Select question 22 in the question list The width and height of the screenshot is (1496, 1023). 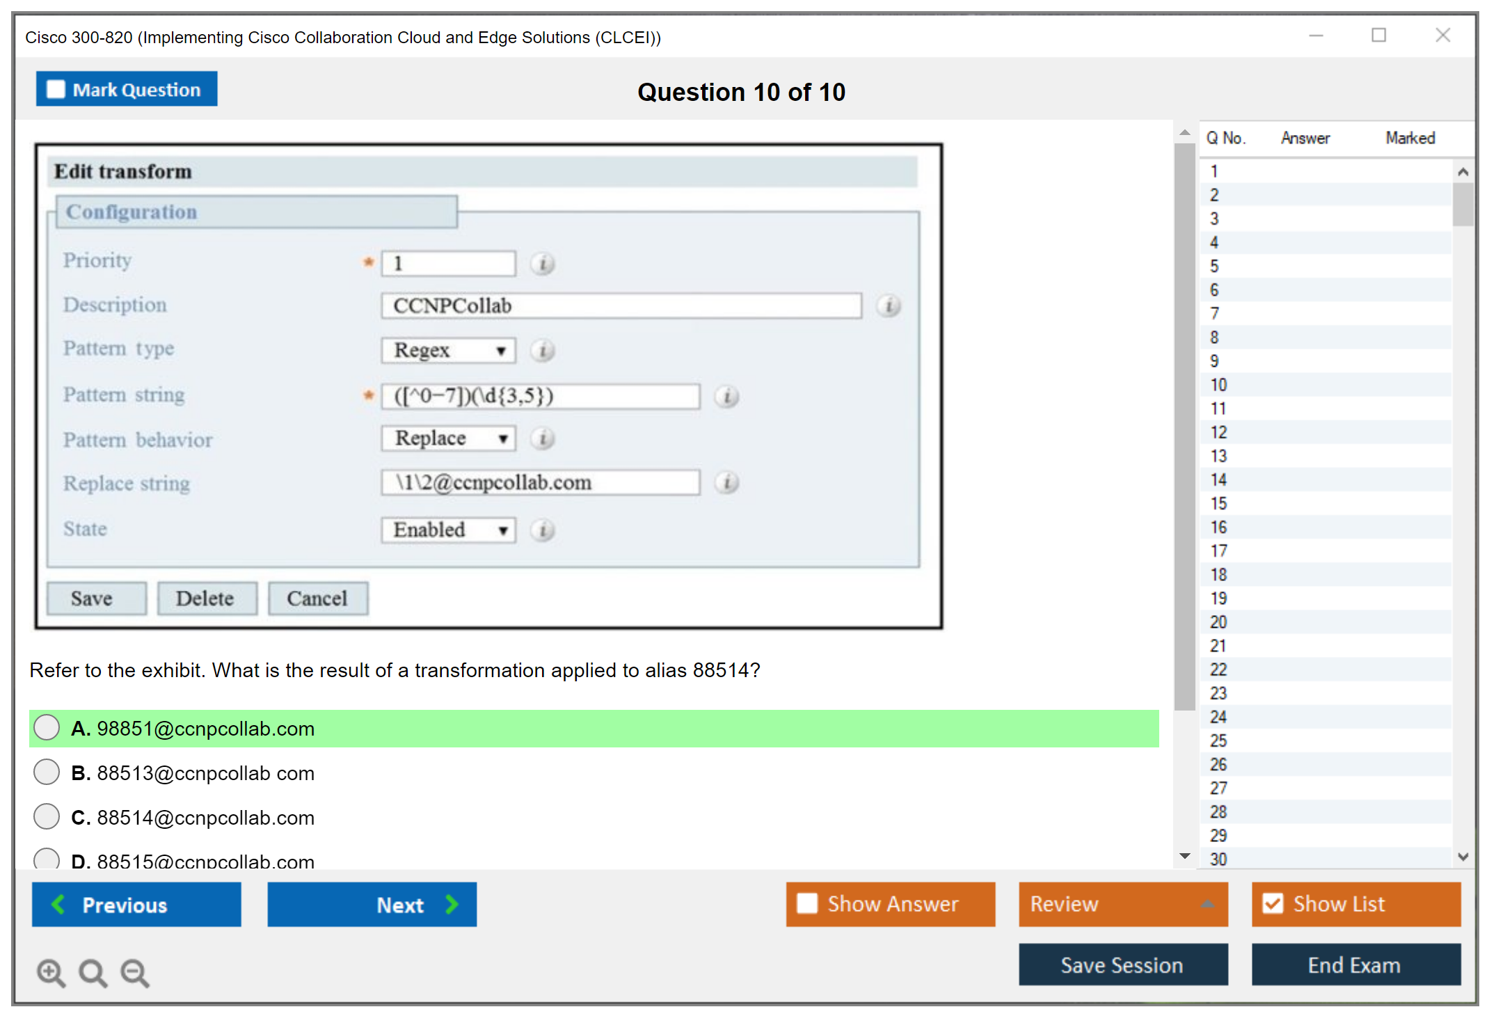click(x=1218, y=669)
